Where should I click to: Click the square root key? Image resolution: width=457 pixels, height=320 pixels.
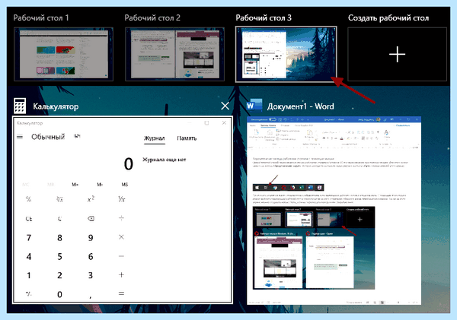click(x=59, y=199)
